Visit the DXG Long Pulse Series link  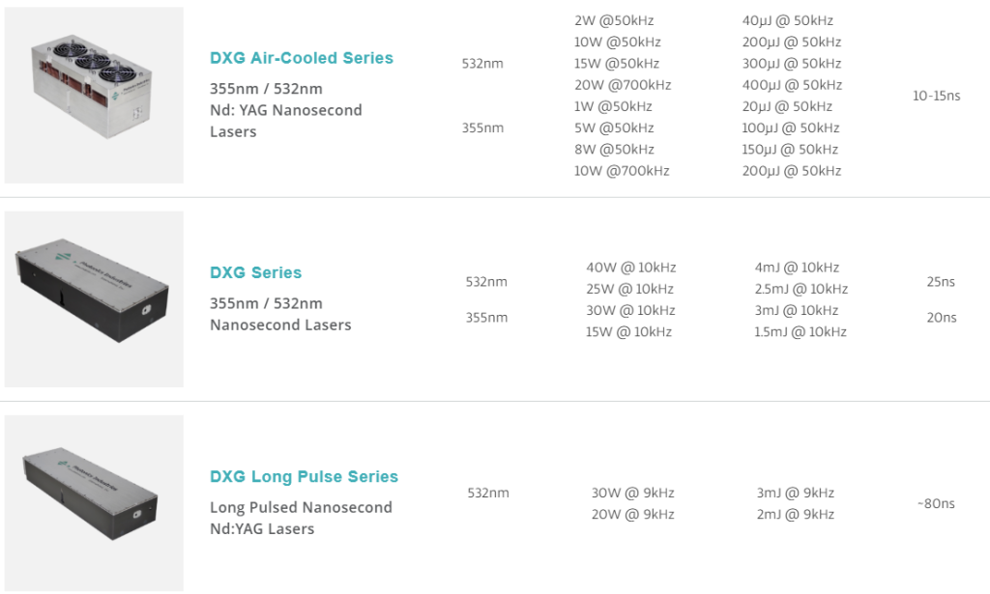point(304,476)
